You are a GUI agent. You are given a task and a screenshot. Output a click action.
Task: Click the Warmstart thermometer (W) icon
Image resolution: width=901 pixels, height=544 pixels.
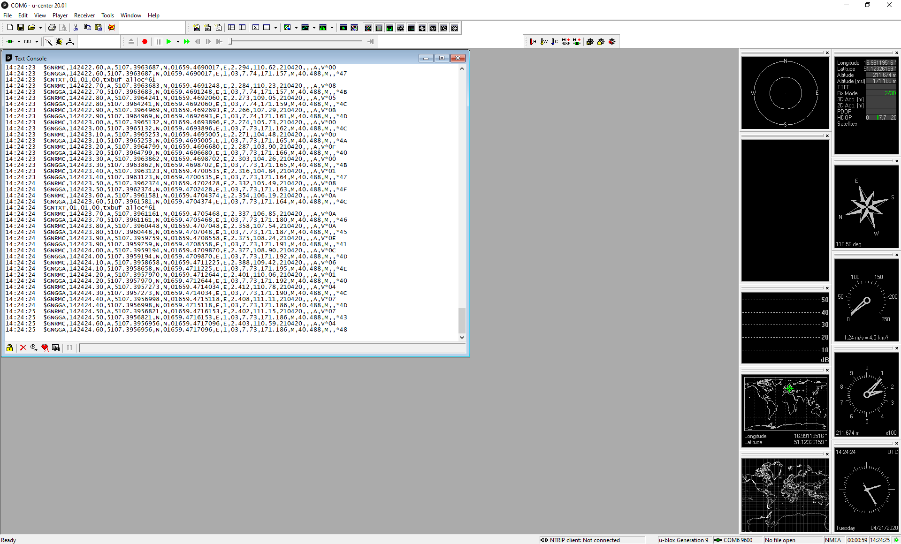coord(543,42)
